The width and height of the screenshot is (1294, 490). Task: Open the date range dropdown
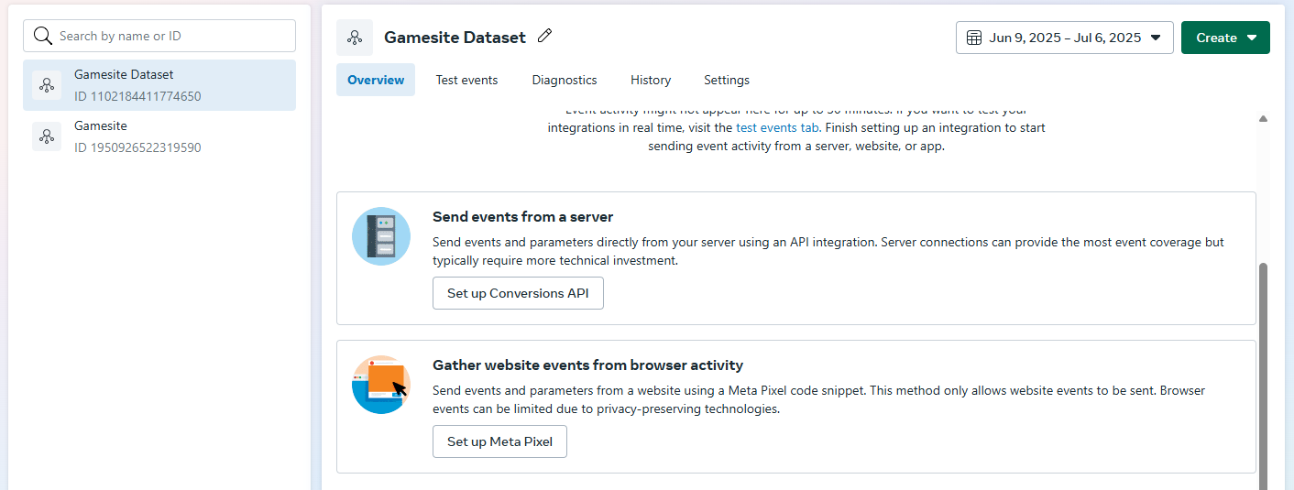point(1065,38)
